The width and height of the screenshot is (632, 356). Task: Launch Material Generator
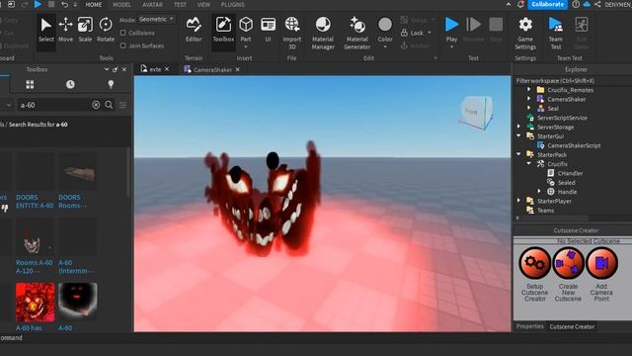point(357,33)
